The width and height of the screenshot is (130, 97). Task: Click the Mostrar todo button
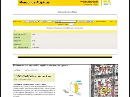(x=89, y=22)
